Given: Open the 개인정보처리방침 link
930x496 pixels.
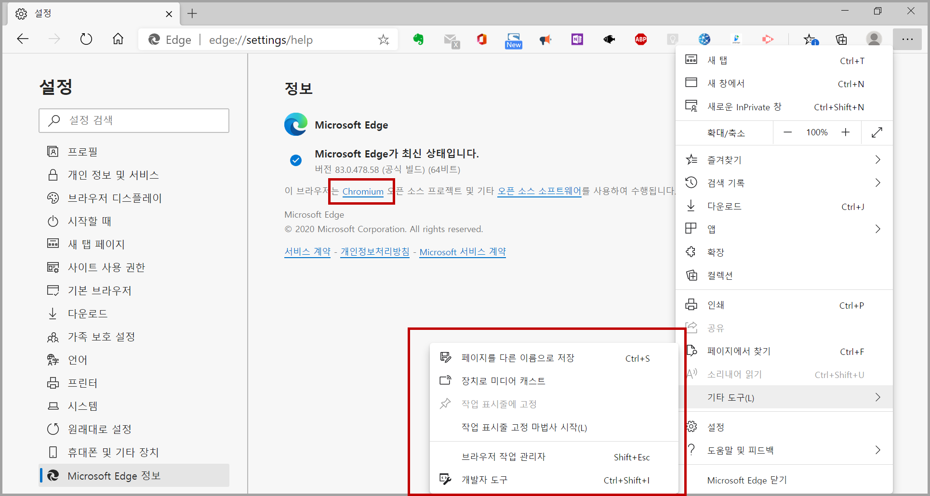Looking at the screenshot, I should click(x=375, y=251).
